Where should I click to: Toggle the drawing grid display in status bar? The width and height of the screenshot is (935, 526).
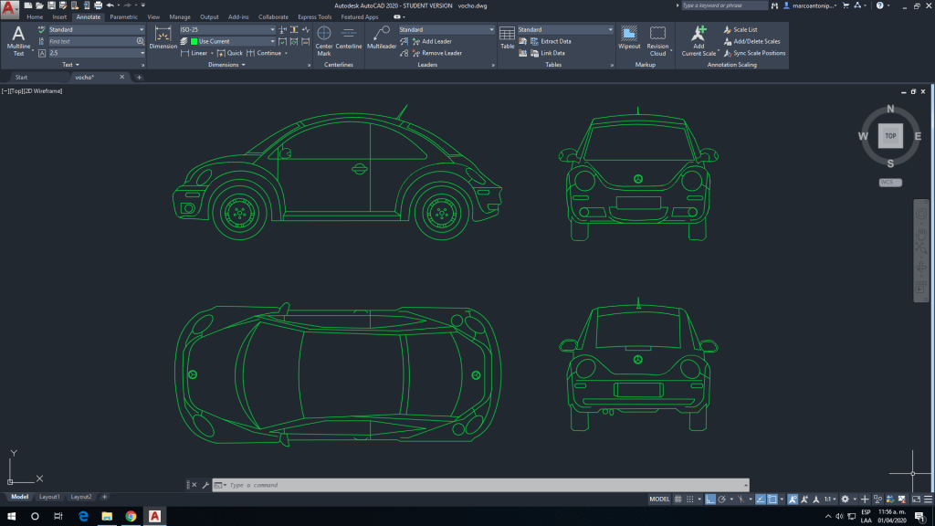(680, 500)
